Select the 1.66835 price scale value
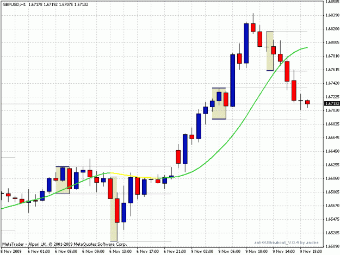Screen dimensions: 340x255 pos(332,124)
